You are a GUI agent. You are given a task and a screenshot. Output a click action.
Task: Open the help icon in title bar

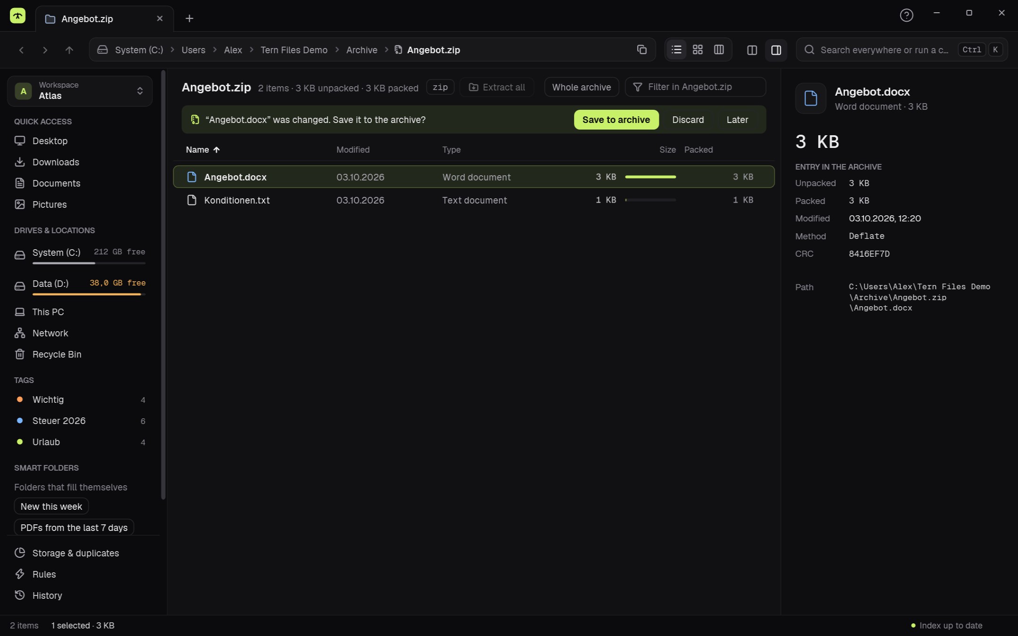click(906, 15)
